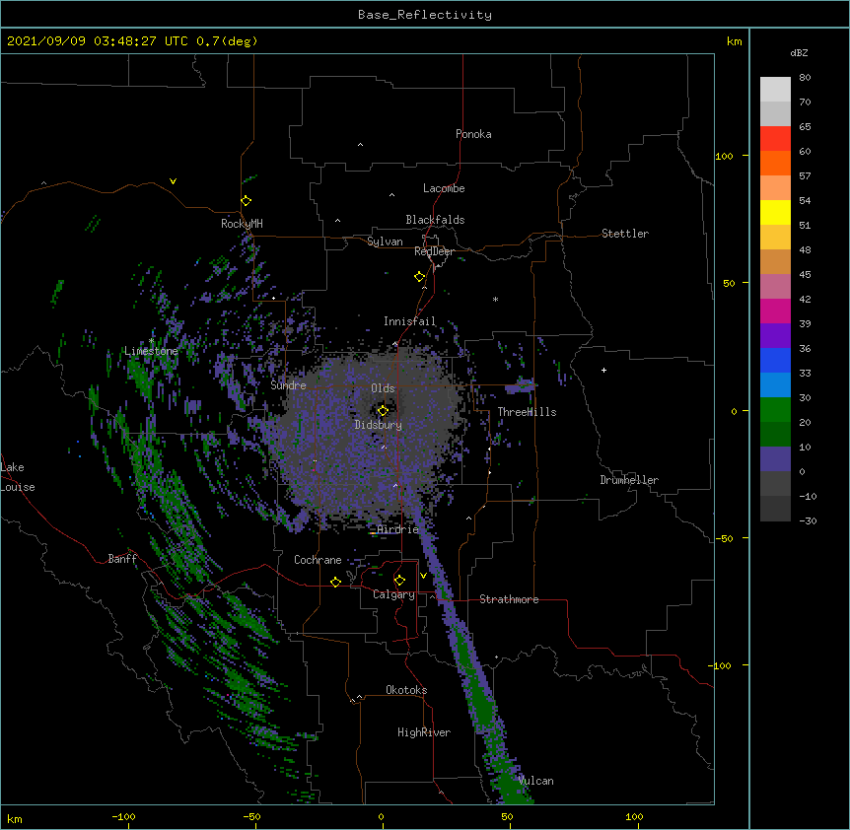850x830 pixels.
Task: Click the Innisfail city label
Action: click(x=409, y=321)
